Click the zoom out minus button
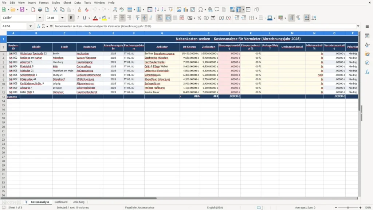 coord(336,207)
